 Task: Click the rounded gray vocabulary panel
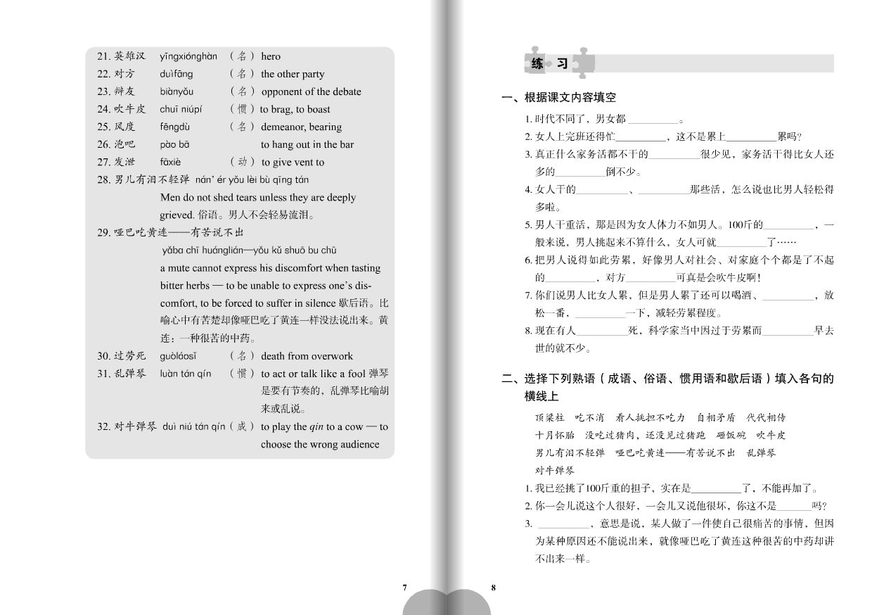239,253
